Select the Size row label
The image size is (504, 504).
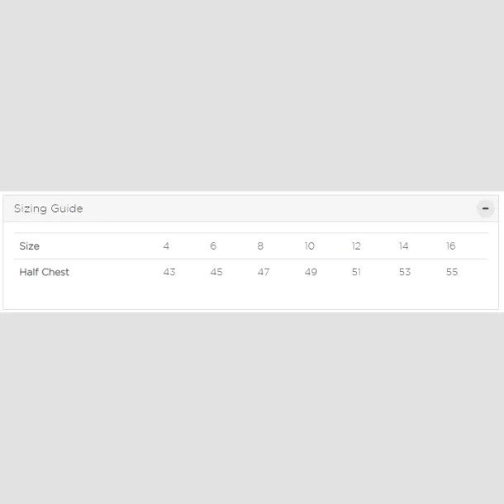click(29, 246)
